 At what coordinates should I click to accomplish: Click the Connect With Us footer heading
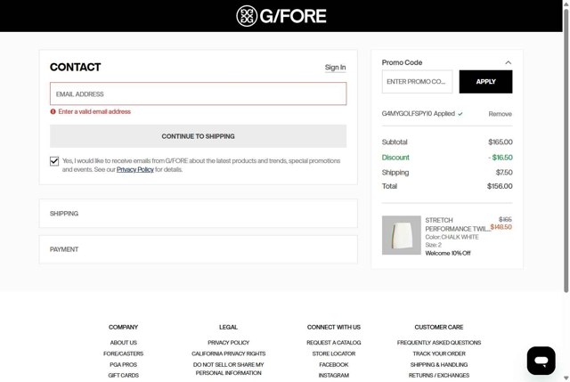click(x=334, y=327)
